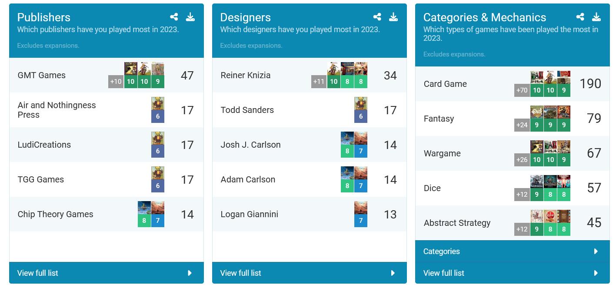Expand Publishers View full list
This screenshot has height=291, width=616.
click(x=106, y=273)
